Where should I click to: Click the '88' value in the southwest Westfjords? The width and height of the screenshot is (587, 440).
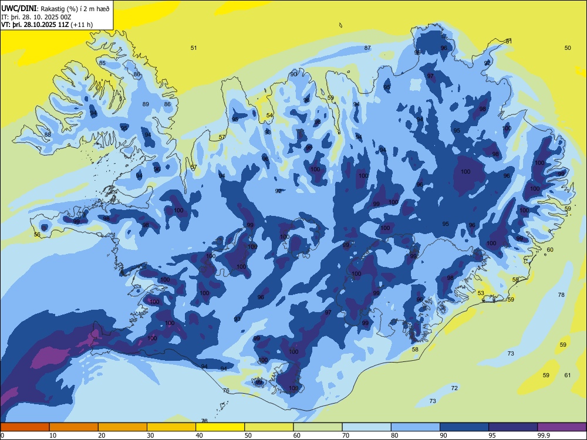(x=48, y=135)
